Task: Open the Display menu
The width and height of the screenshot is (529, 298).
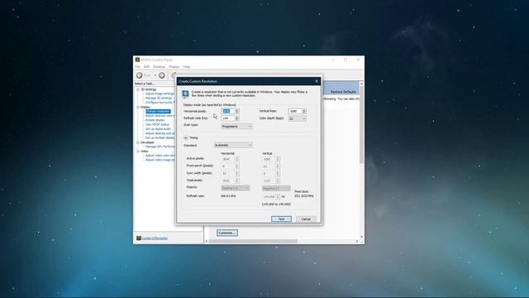Action: 174,67
